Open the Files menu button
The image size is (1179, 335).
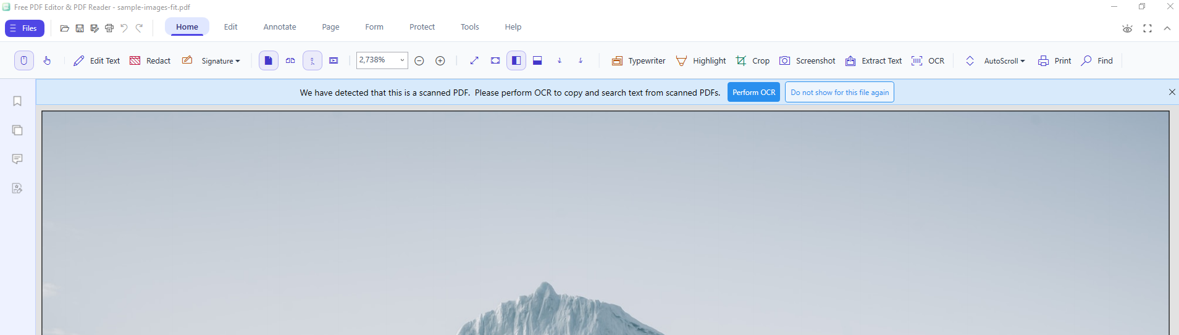pos(25,28)
